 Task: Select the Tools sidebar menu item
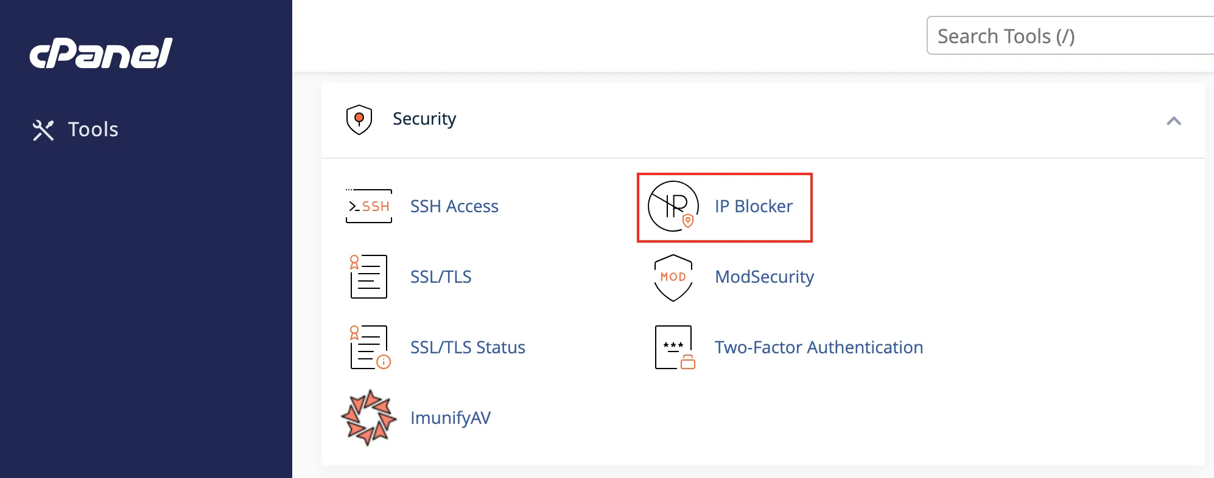[x=75, y=130]
